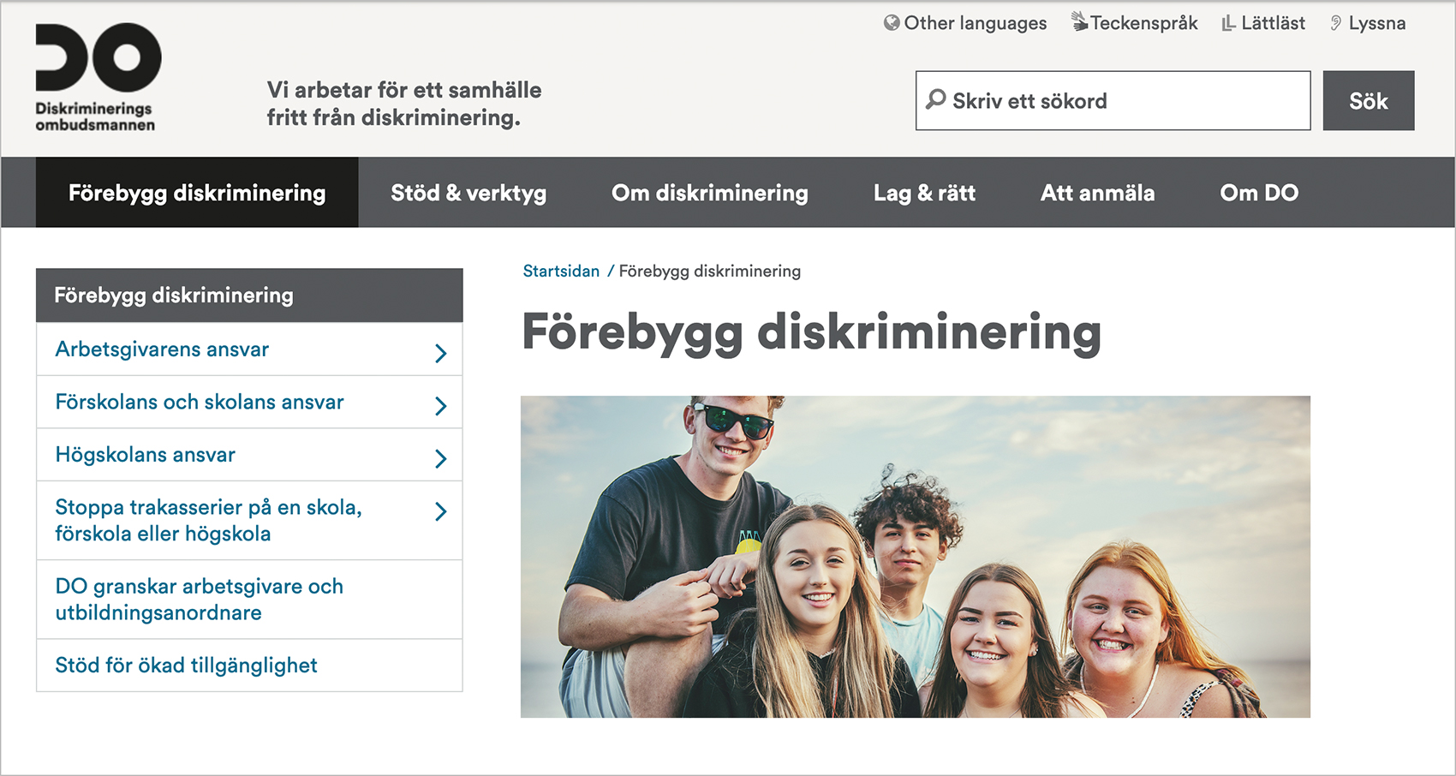Click the Lättläst easy-read icon
1456x776 pixels.
coord(1229,23)
